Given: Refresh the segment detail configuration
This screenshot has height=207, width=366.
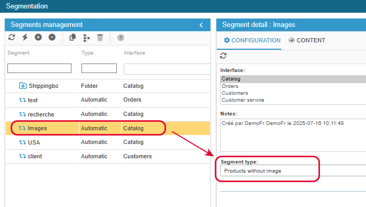Looking at the screenshot, I should point(223,56).
